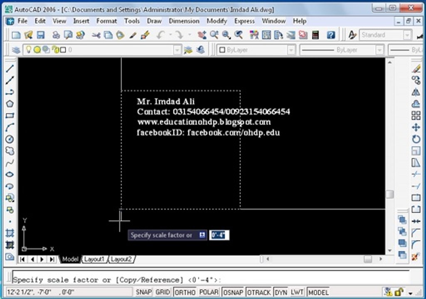Expand the layer list dropdown
Screen dimensions: 426x299
177,50
